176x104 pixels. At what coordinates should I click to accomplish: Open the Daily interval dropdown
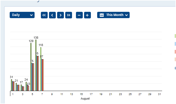point(22,15)
